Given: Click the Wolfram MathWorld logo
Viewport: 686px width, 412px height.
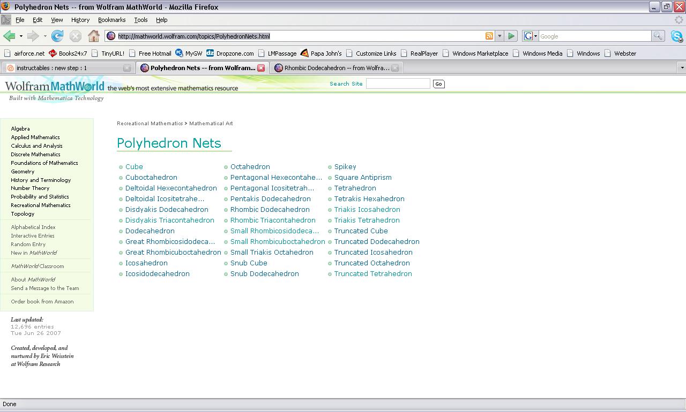Looking at the screenshot, I should (x=55, y=87).
